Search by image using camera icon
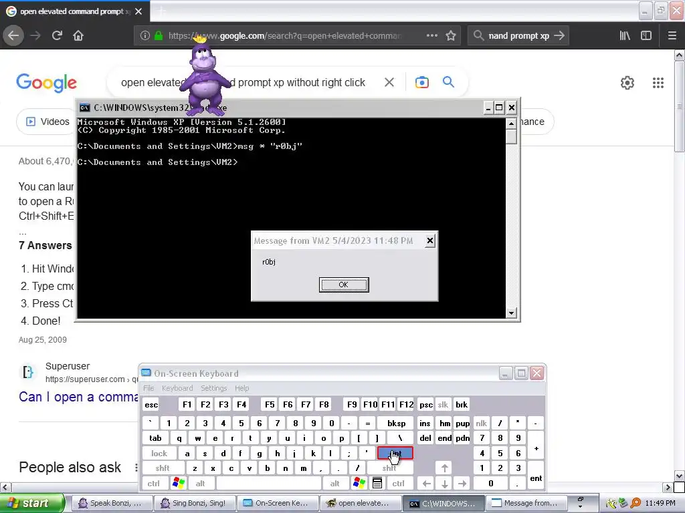The height and width of the screenshot is (513, 685). [x=421, y=82]
